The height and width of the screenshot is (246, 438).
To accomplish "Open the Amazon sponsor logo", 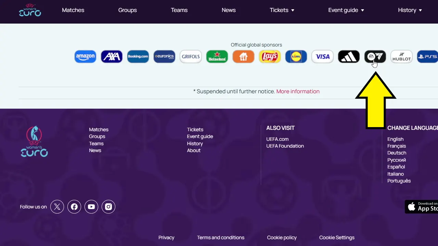I will (x=85, y=57).
